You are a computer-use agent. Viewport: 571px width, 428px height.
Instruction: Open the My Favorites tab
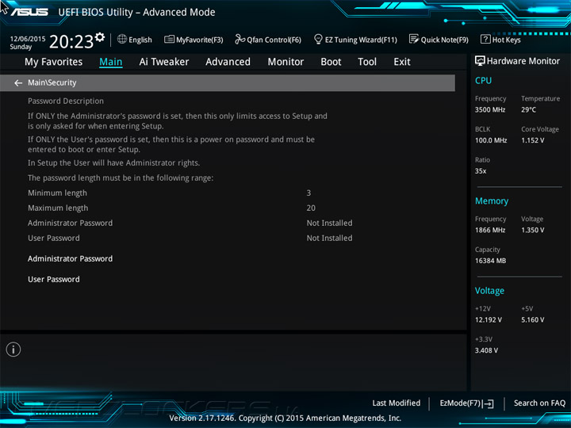click(x=54, y=62)
